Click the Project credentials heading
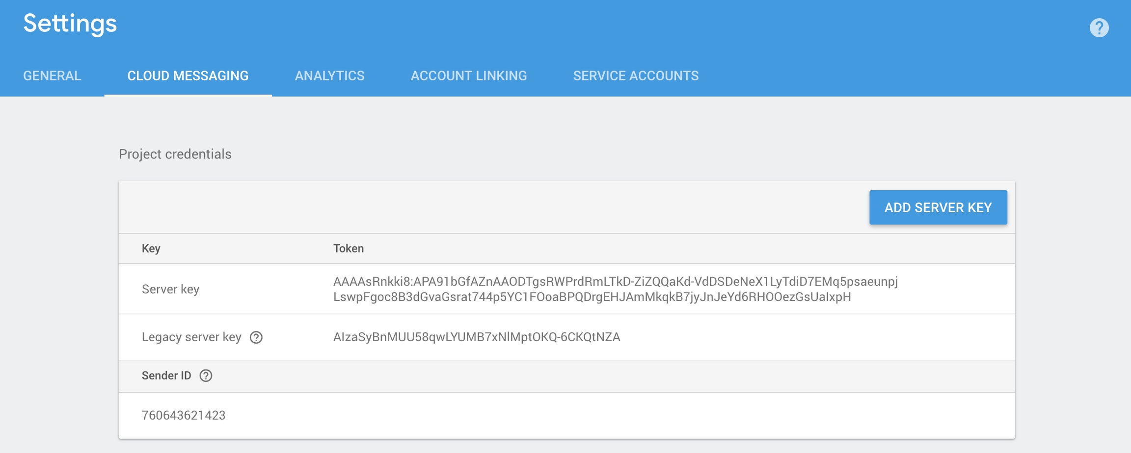Viewport: 1131px width, 453px height. tap(175, 154)
